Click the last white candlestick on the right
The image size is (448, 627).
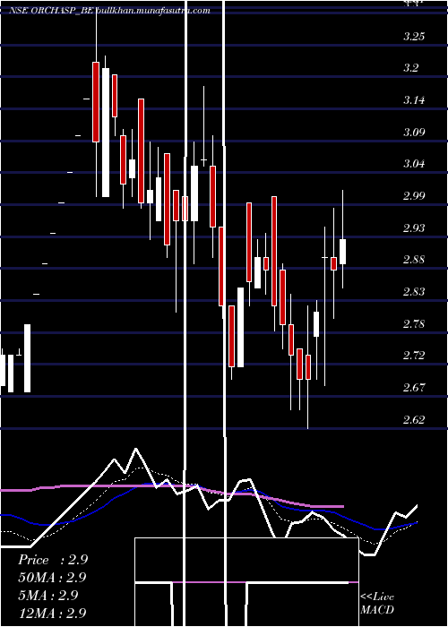tap(343, 252)
